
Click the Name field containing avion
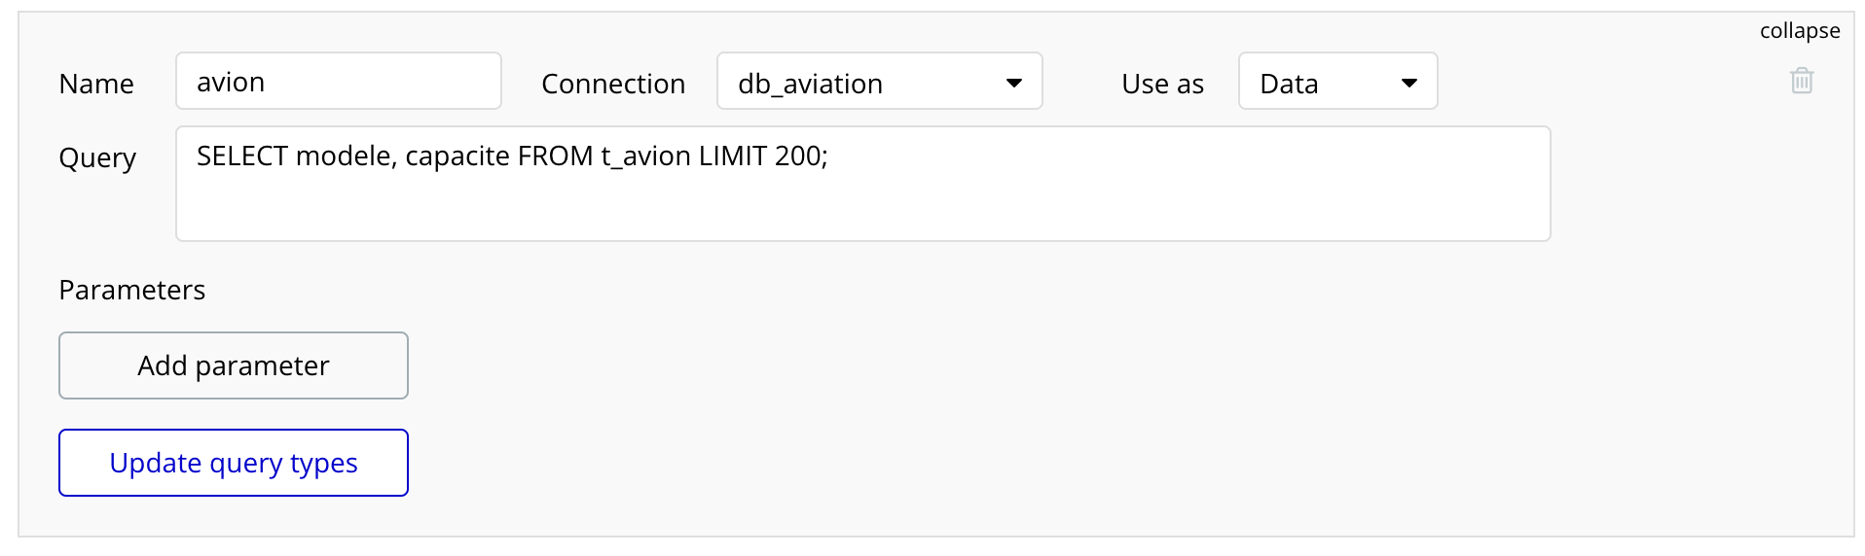[x=338, y=82]
